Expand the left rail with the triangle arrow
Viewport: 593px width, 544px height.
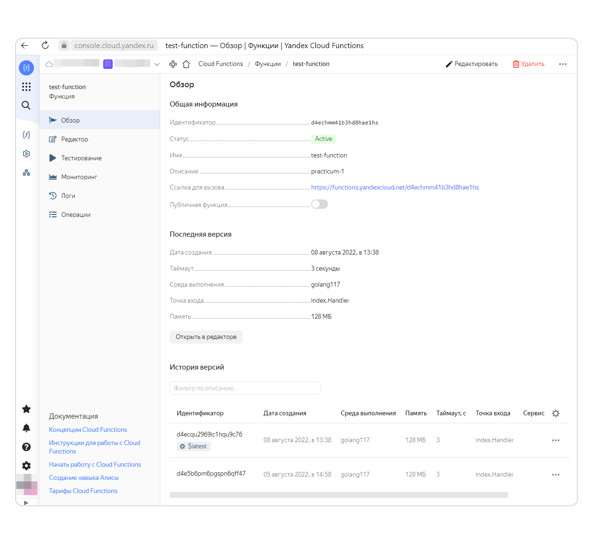[x=26, y=503]
